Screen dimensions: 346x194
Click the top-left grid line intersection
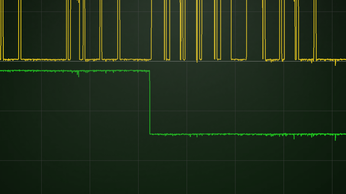click(42, 12)
